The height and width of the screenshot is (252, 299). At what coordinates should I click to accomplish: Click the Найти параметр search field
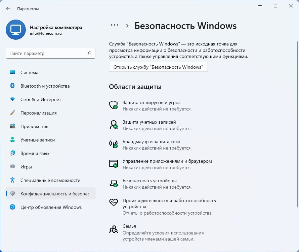(46, 53)
